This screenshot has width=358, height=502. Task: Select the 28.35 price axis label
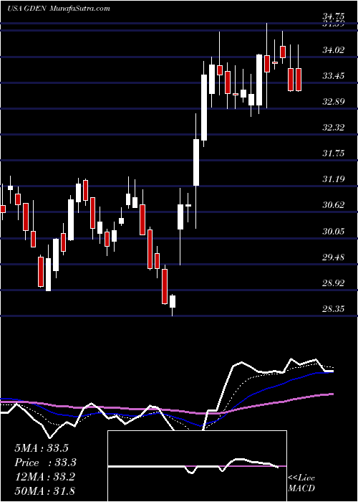(333, 309)
